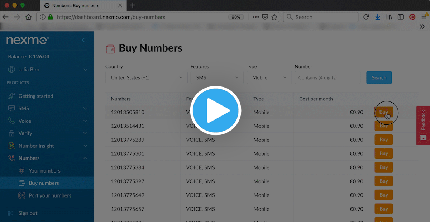The height and width of the screenshot is (222, 430).
Task: Click the Search button
Action: pos(379,77)
